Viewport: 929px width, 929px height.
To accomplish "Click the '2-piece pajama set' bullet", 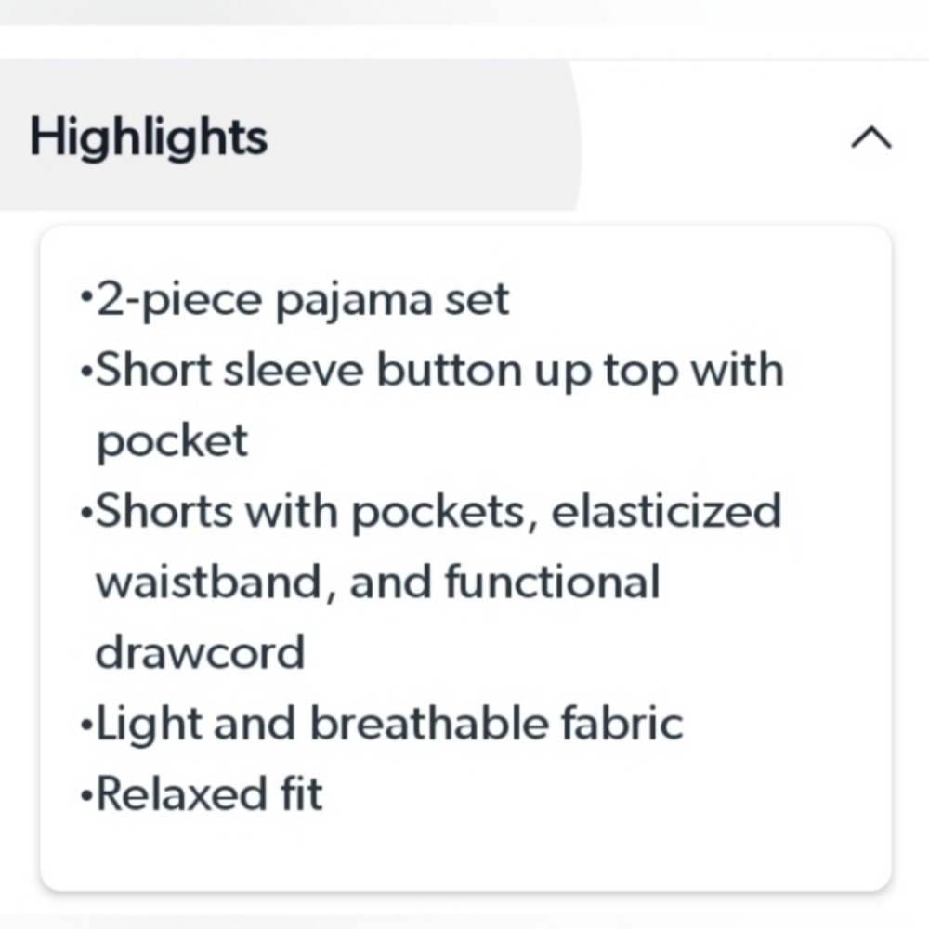I will point(294,300).
